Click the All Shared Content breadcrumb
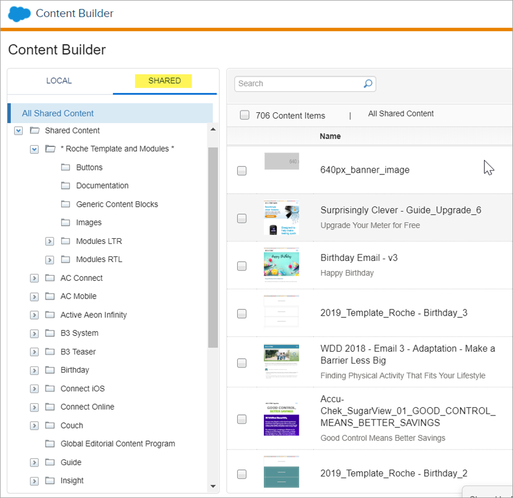513x498 pixels. point(401,113)
